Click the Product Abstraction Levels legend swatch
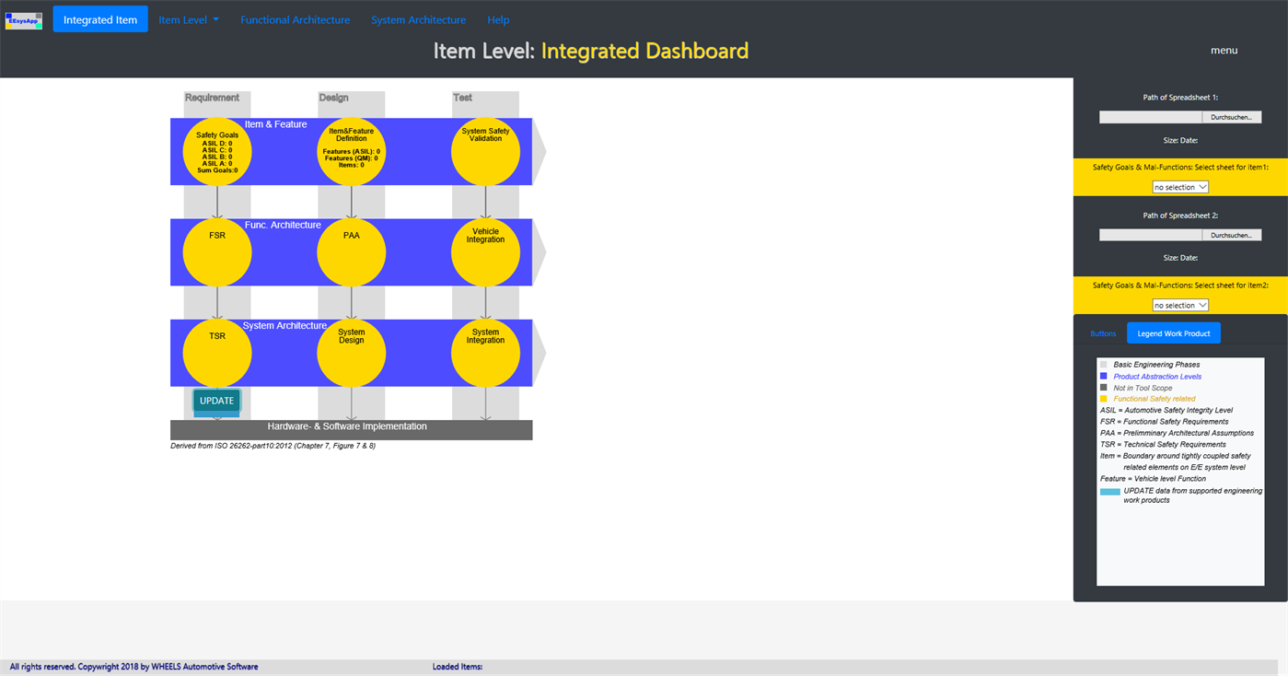This screenshot has width=1288, height=676. tap(1104, 376)
